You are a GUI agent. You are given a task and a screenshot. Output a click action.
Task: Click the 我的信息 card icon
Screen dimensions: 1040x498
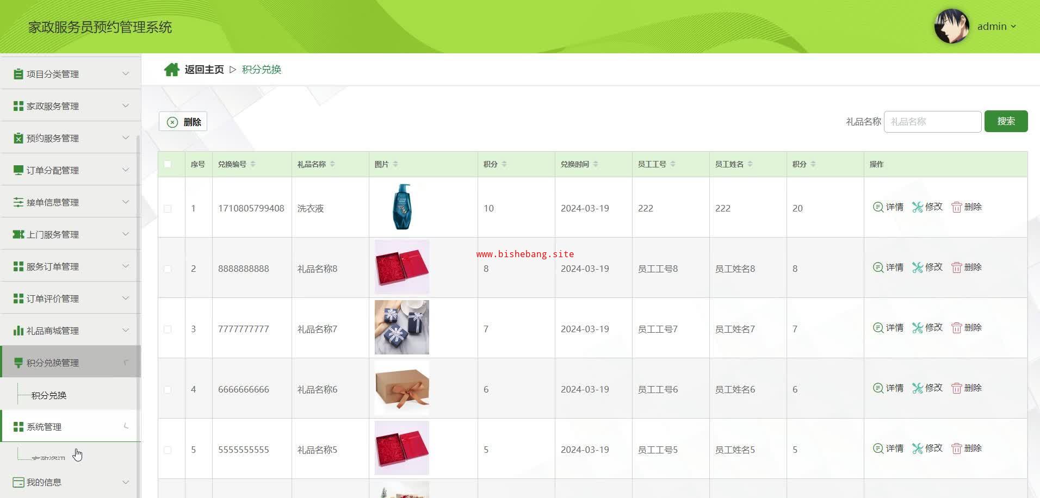pos(18,482)
